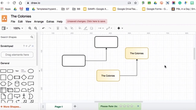Choose the Callout speech bubble shape
The width and height of the screenshot is (196, 110).
17,96
